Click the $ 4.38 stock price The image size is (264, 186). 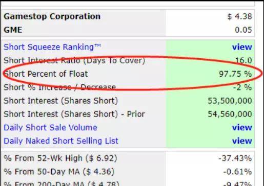click(x=239, y=16)
